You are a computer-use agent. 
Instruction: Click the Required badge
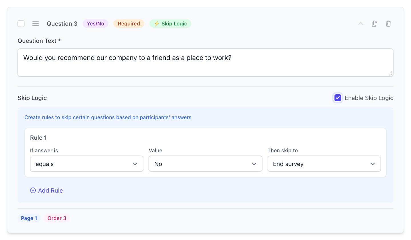click(129, 24)
